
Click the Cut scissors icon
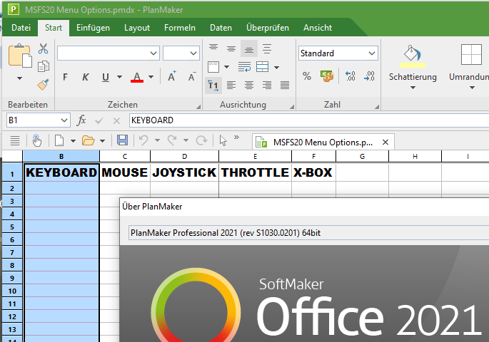(43, 48)
